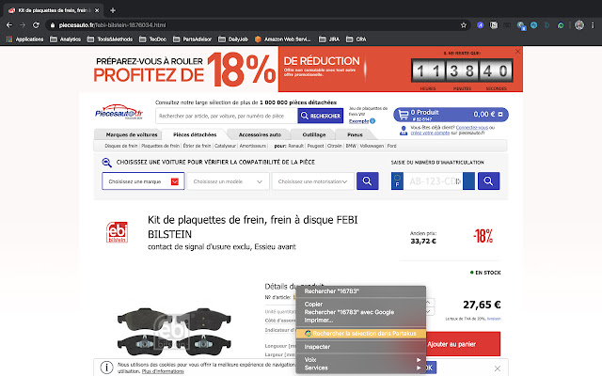Click the RECHERCHER search button
This screenshot has width=602, height=376.
(x=321, y=116)
